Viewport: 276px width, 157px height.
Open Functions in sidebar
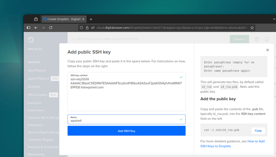[35, 103]
